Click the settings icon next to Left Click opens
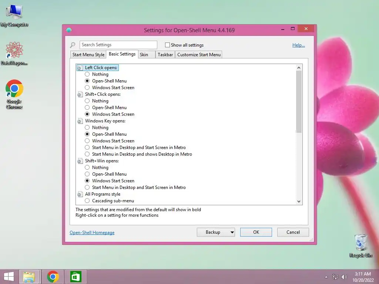379x284 pixels. coord(80,68)
